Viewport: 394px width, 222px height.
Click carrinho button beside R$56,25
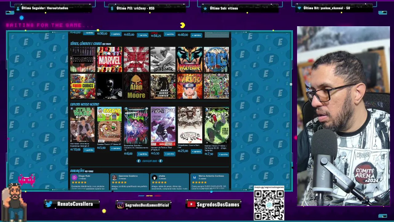pyautogui.click(x=169, y=34)
